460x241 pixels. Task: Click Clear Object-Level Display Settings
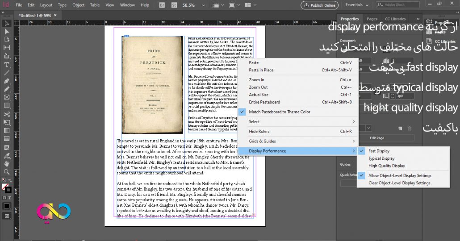[399, 183]
